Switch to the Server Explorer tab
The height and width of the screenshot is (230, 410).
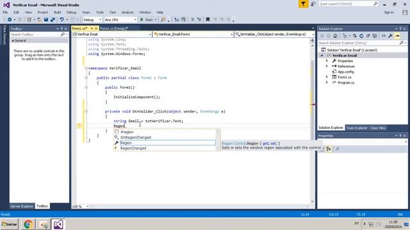[x=22, y=206]
